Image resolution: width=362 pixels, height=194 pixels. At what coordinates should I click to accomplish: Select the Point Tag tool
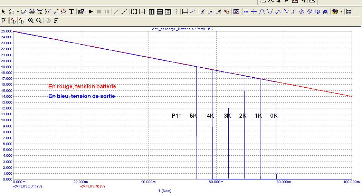pyautogui.click(x=56, y=11)
